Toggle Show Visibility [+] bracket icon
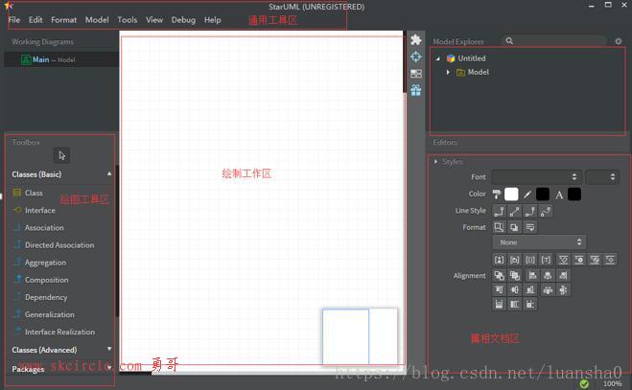 pos(499,260)
